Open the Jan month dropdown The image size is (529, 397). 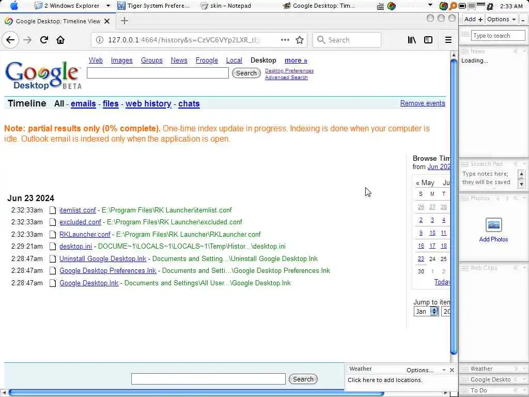426,311
